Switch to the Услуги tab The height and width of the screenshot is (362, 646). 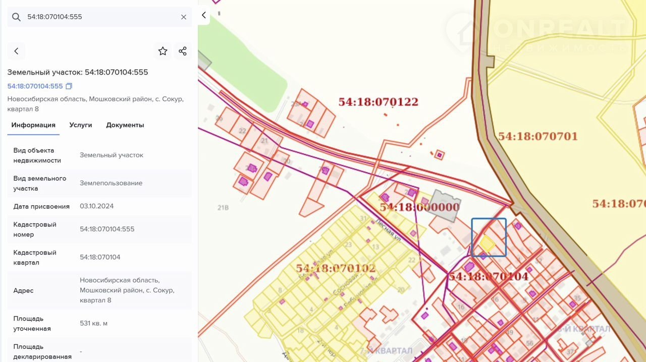click(x=81, y=125)
